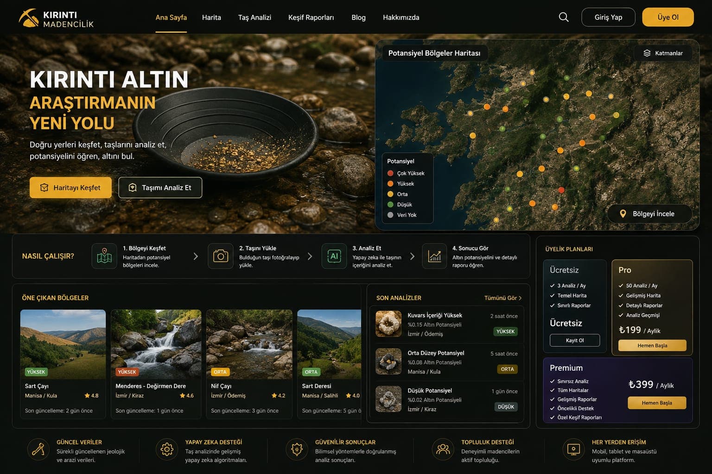Click the Güvenilir Sonuçlar shield icon
This screenshot has width=712, height=474.
tap(297, 449)
